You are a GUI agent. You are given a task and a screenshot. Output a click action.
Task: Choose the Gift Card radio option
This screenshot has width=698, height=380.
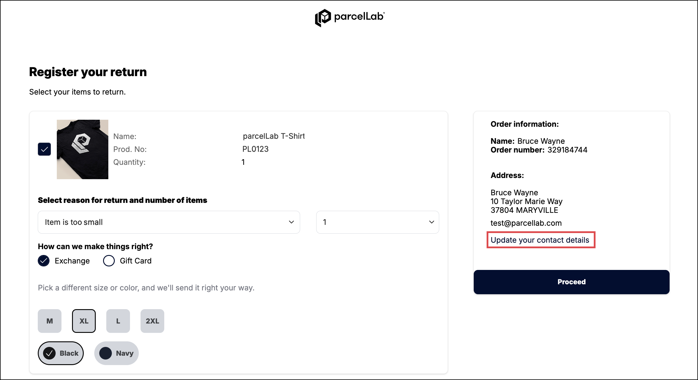click(109, 261)
